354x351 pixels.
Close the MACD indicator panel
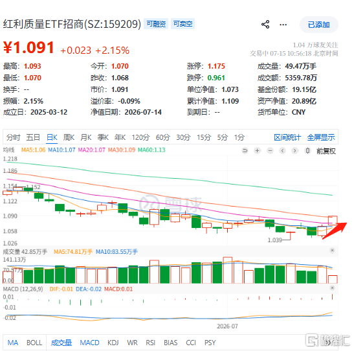(332, 288)
